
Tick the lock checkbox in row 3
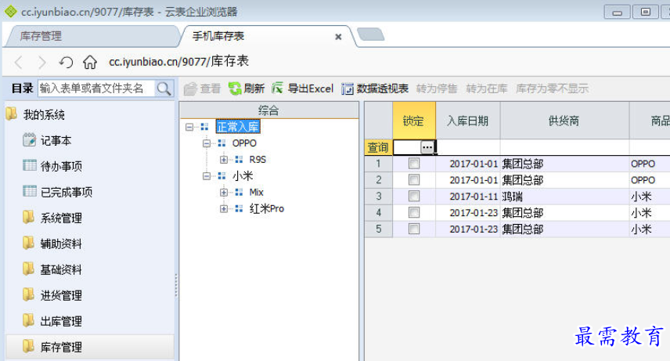coord(413,196)
